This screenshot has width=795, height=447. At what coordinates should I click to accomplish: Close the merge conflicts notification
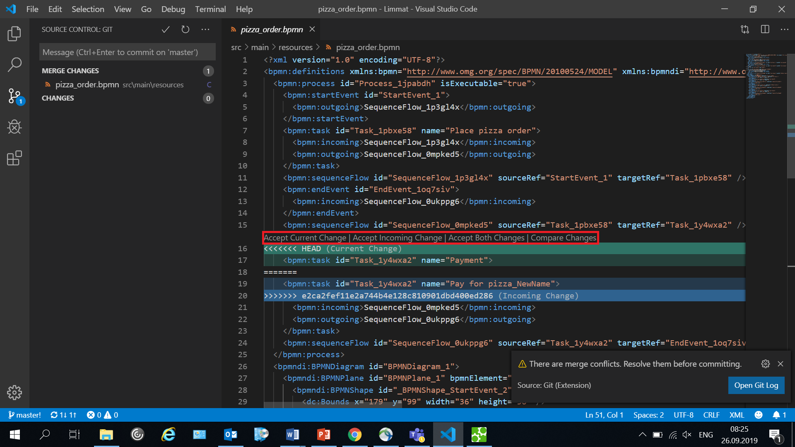(x=781, y=364)
